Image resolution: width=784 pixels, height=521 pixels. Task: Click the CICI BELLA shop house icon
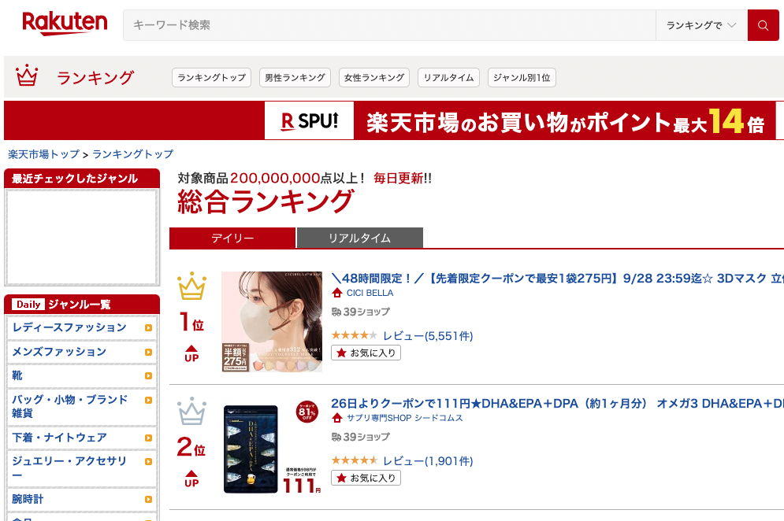click(x=337, y=294)
